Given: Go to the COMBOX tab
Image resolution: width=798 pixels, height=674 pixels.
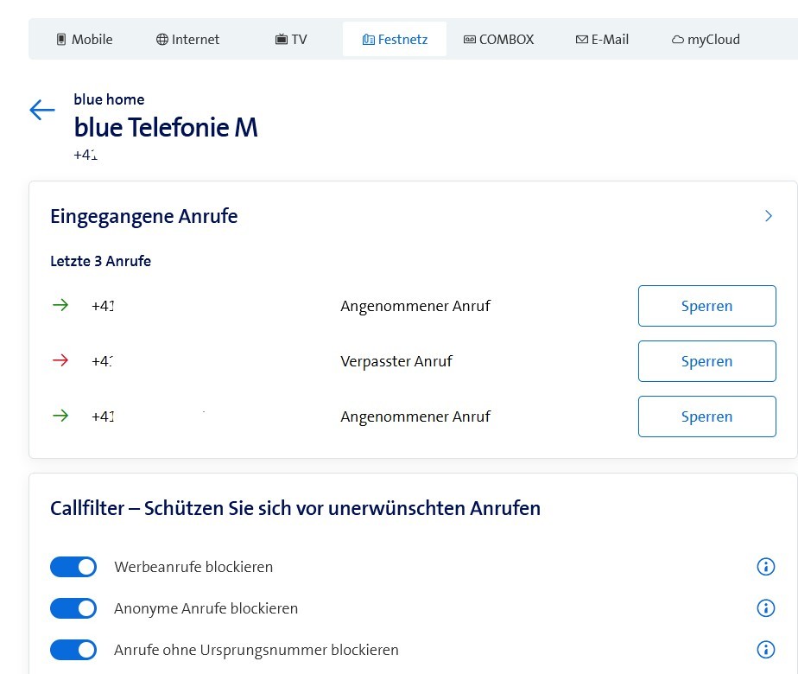Looking at the screenshot, I should (x=498, y=40).
